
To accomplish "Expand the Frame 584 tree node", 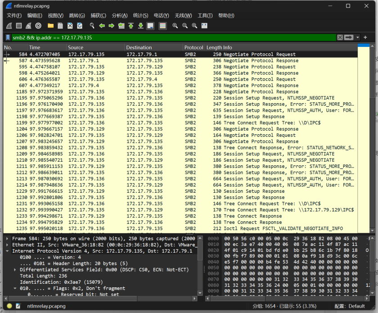I will click(x=8, y=239).
